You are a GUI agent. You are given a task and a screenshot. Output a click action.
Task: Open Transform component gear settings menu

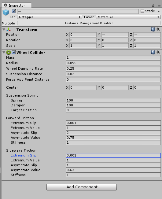click(x=158, y=29)
